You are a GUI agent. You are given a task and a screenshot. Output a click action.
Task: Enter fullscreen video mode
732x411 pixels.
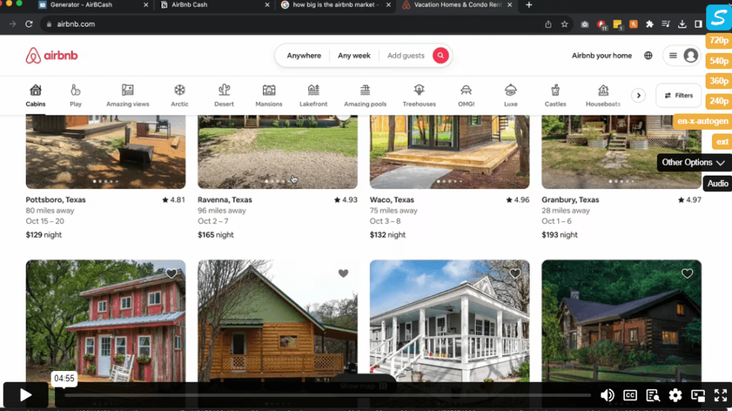721,395
